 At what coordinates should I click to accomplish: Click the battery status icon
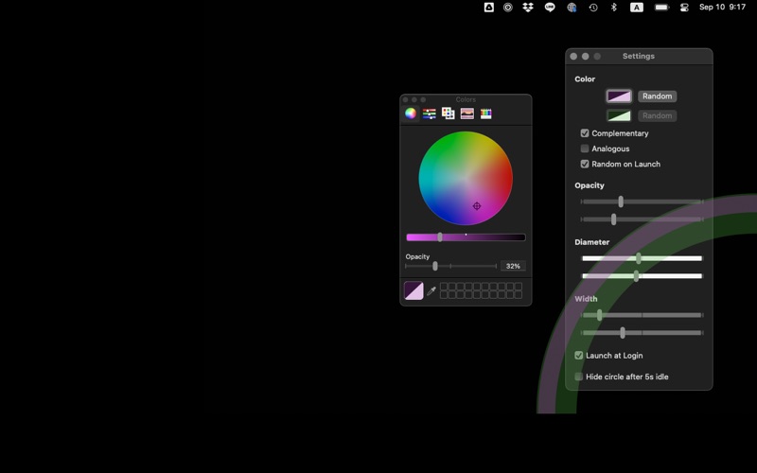click(661, 8)
